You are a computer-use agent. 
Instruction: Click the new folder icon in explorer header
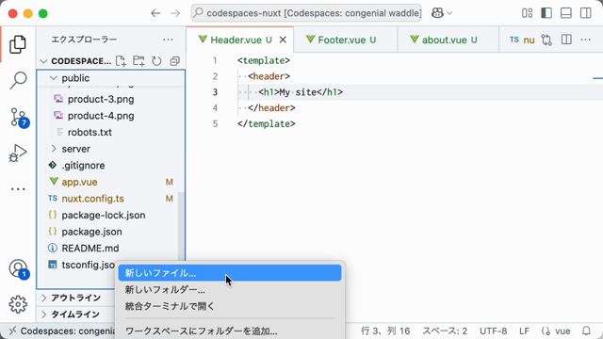pyautogui.click(x=139, y=61)
